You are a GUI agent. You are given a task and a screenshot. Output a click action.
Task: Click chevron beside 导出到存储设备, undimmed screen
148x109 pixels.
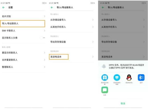pyautogui.click(x=93, y=42)
